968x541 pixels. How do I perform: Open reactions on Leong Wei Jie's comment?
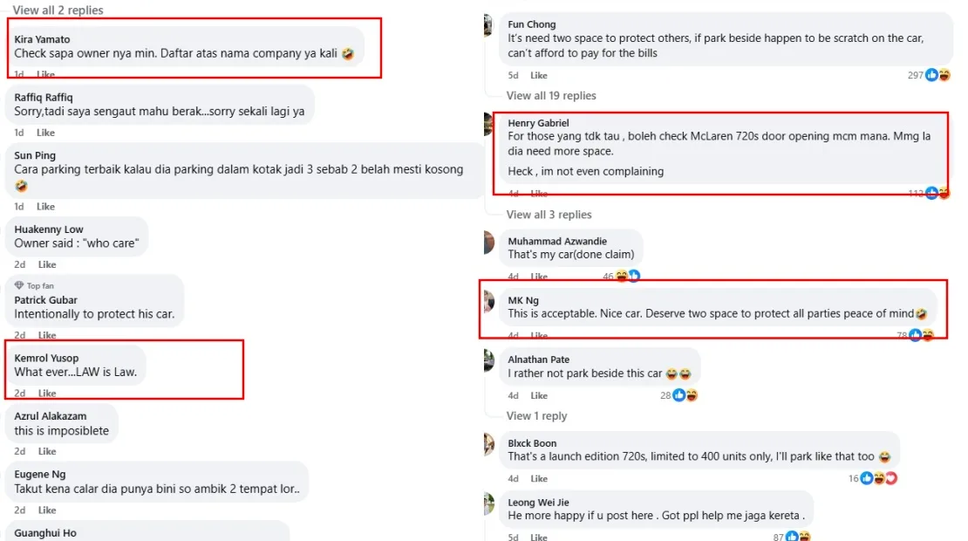797,537
